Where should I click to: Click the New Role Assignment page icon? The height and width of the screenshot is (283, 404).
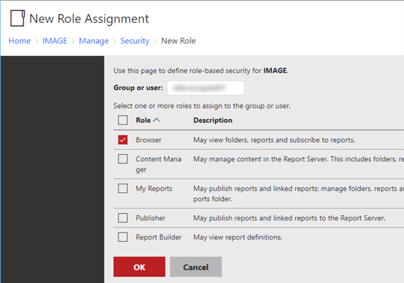[x=17, y=18]
